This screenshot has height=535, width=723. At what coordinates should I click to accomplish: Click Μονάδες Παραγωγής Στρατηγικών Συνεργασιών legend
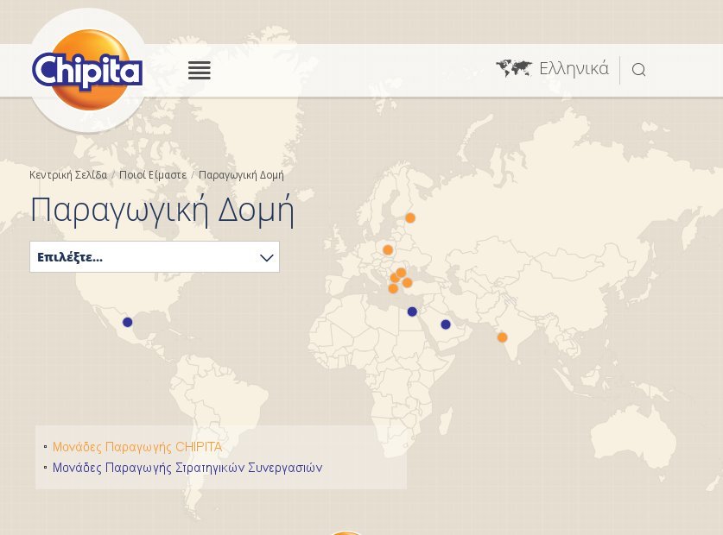click(x=187, y=468)
